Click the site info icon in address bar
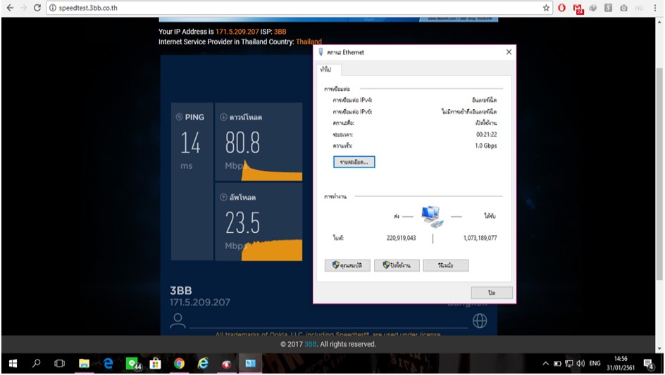Viewport: 665px width, 375px height. (53, 8)
